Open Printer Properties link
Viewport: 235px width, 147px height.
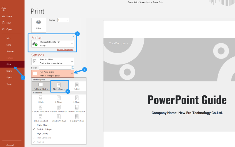pos(65,49)
